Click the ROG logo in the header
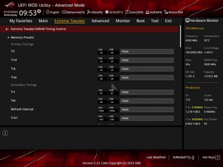The image size is (223, 167). (x=9, y=5)
